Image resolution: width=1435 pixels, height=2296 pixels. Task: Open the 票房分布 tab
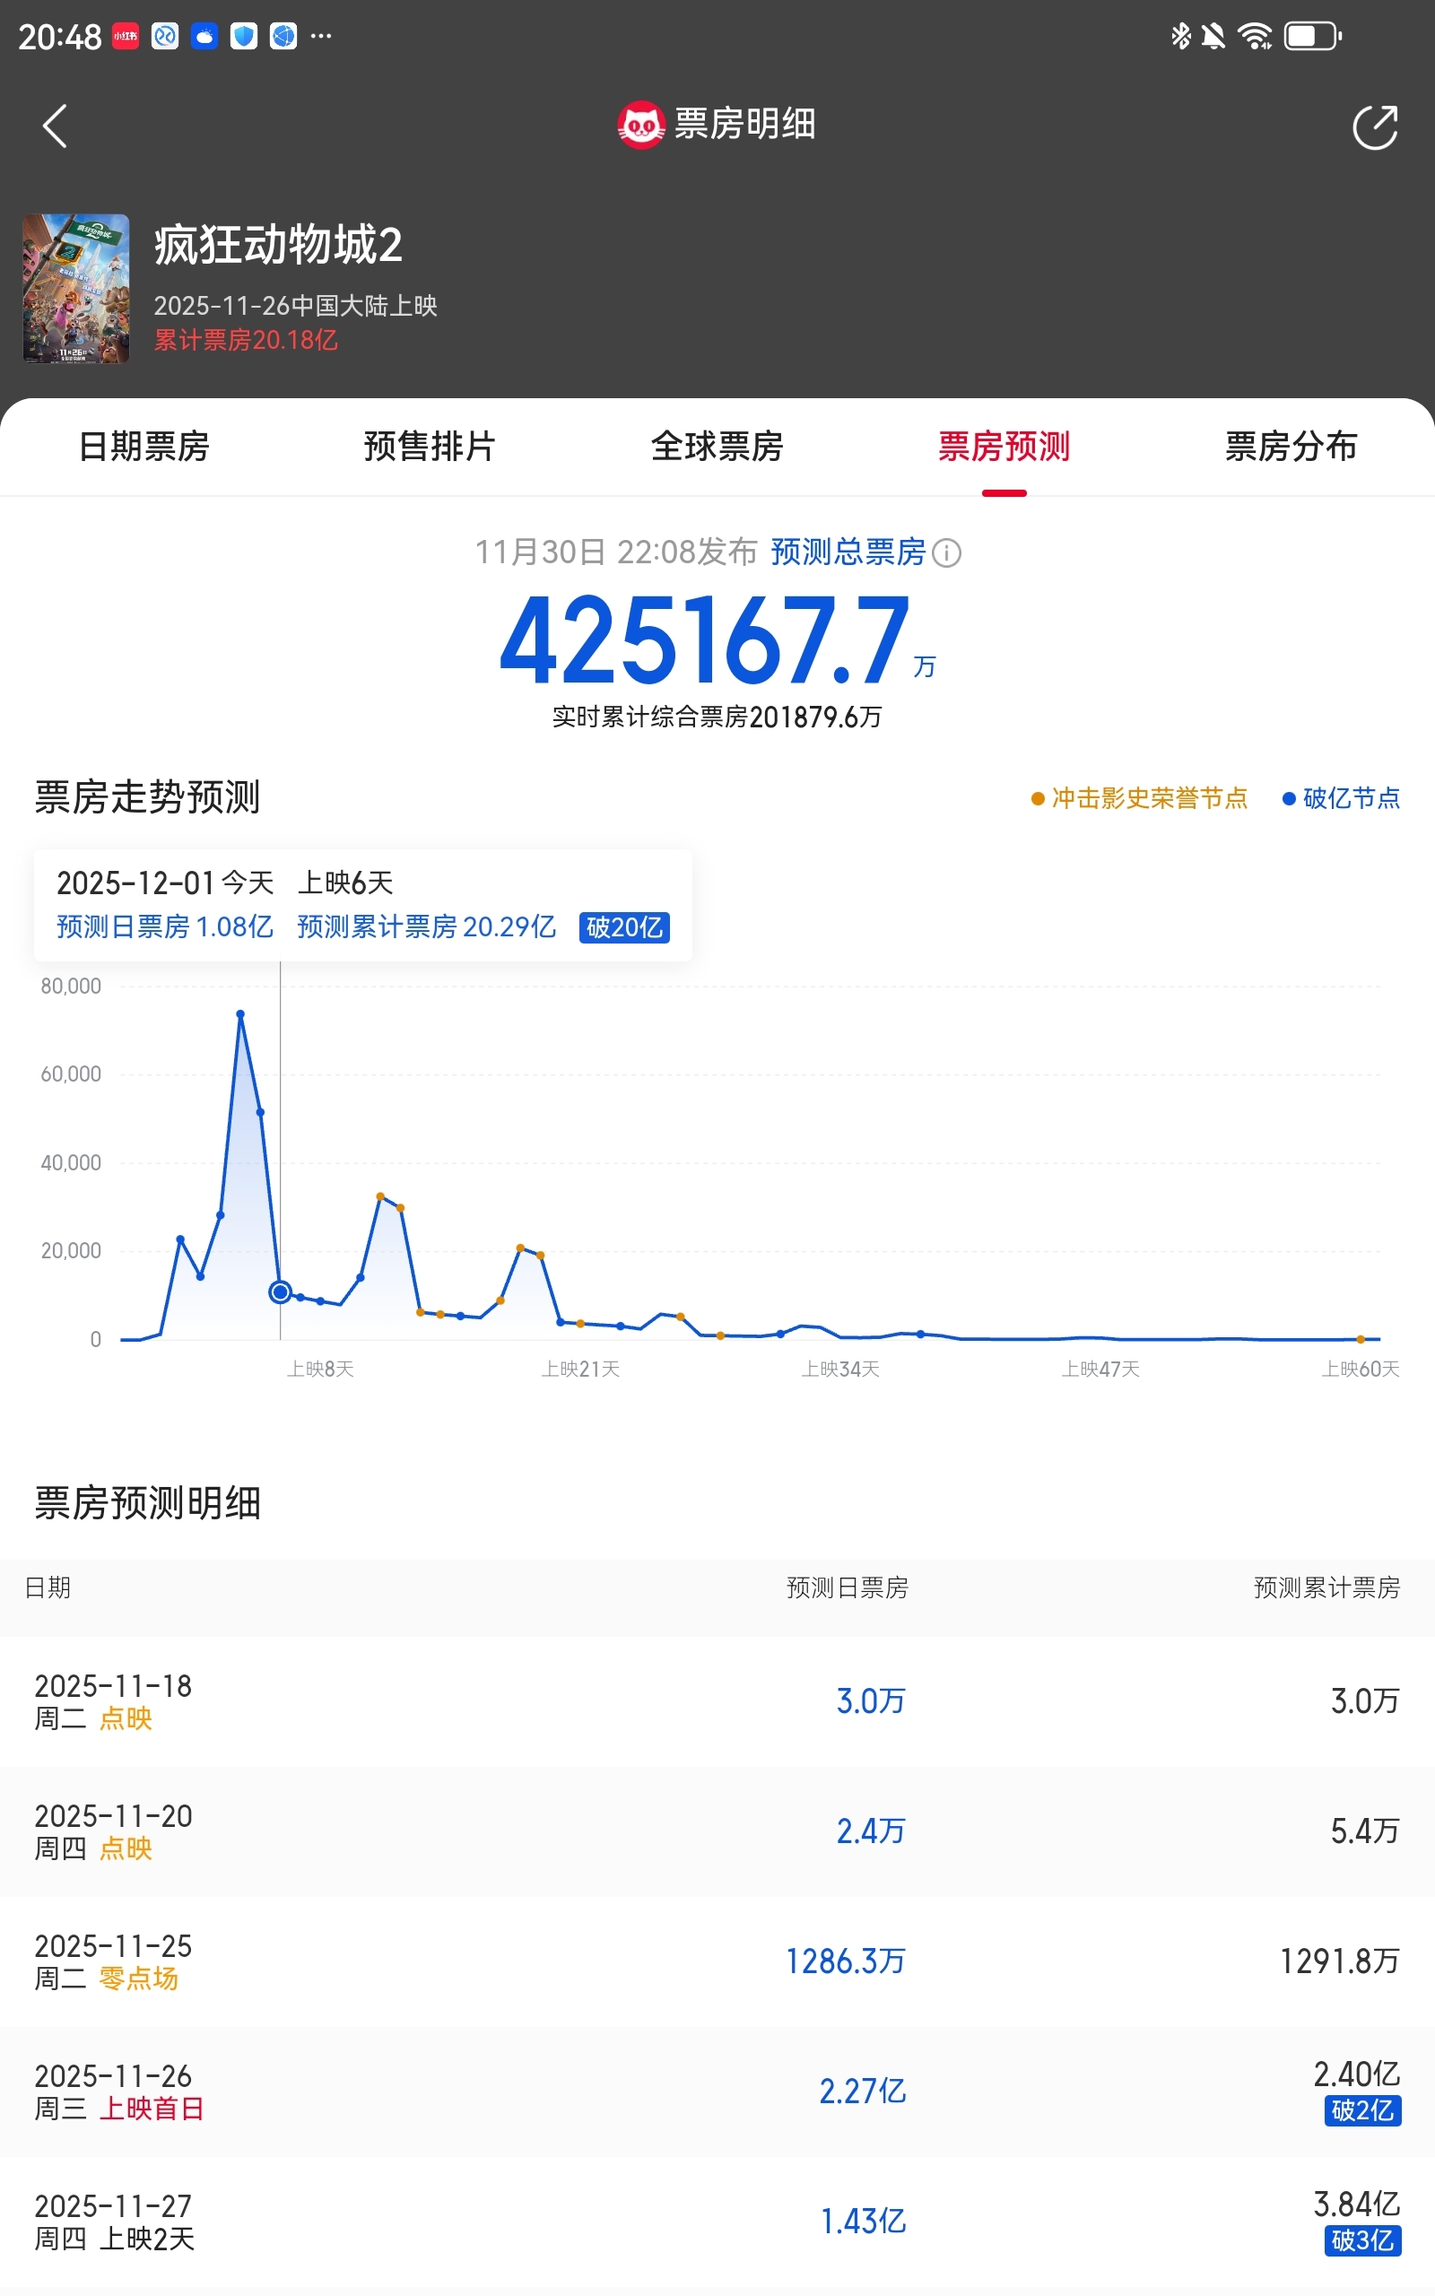(x=1291, y=446)
